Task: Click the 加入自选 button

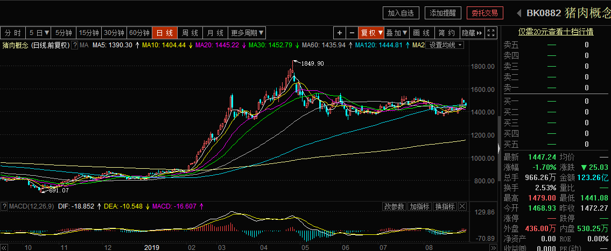Action: (401, 13)
